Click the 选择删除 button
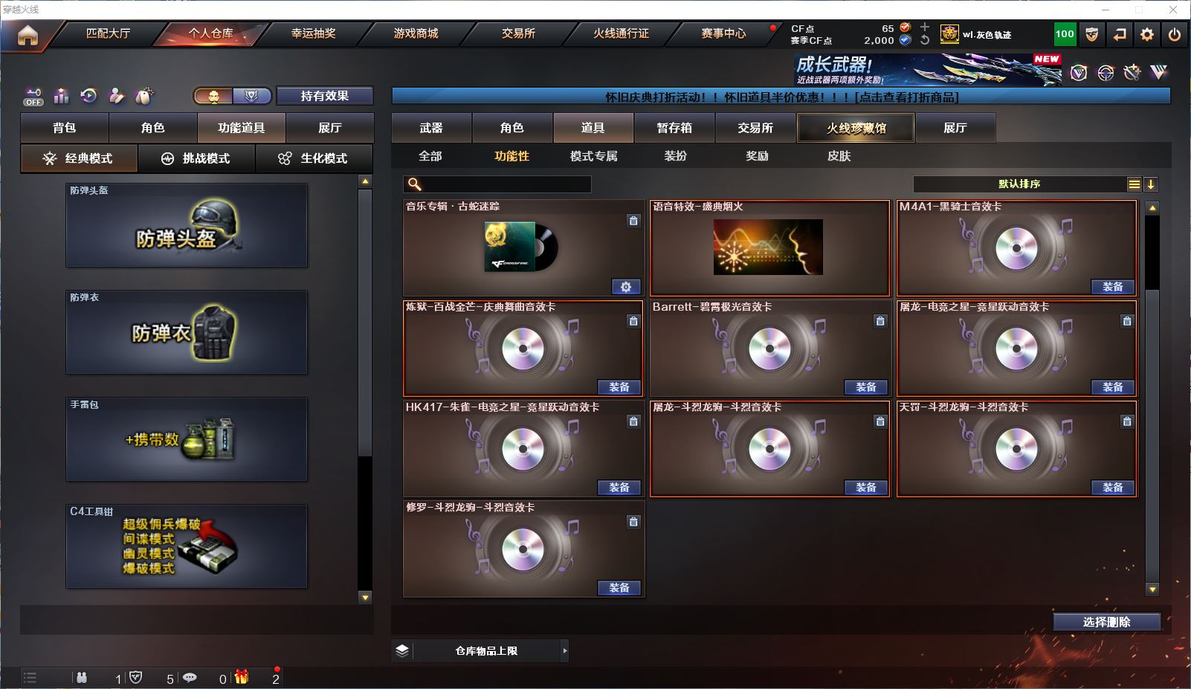 (1107, 622)
